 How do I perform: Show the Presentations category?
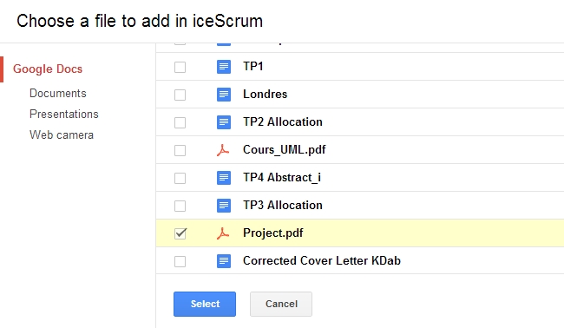click(x=64, y=114)
